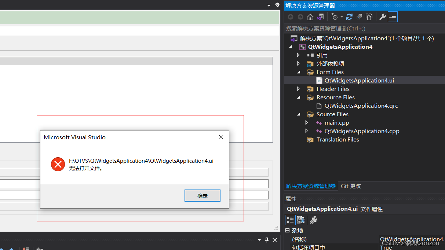The width and height of the screenshot is (445, 250).
Task: Toggle auto-hide pin on the bottom panel
Action: tap(267, 240)
